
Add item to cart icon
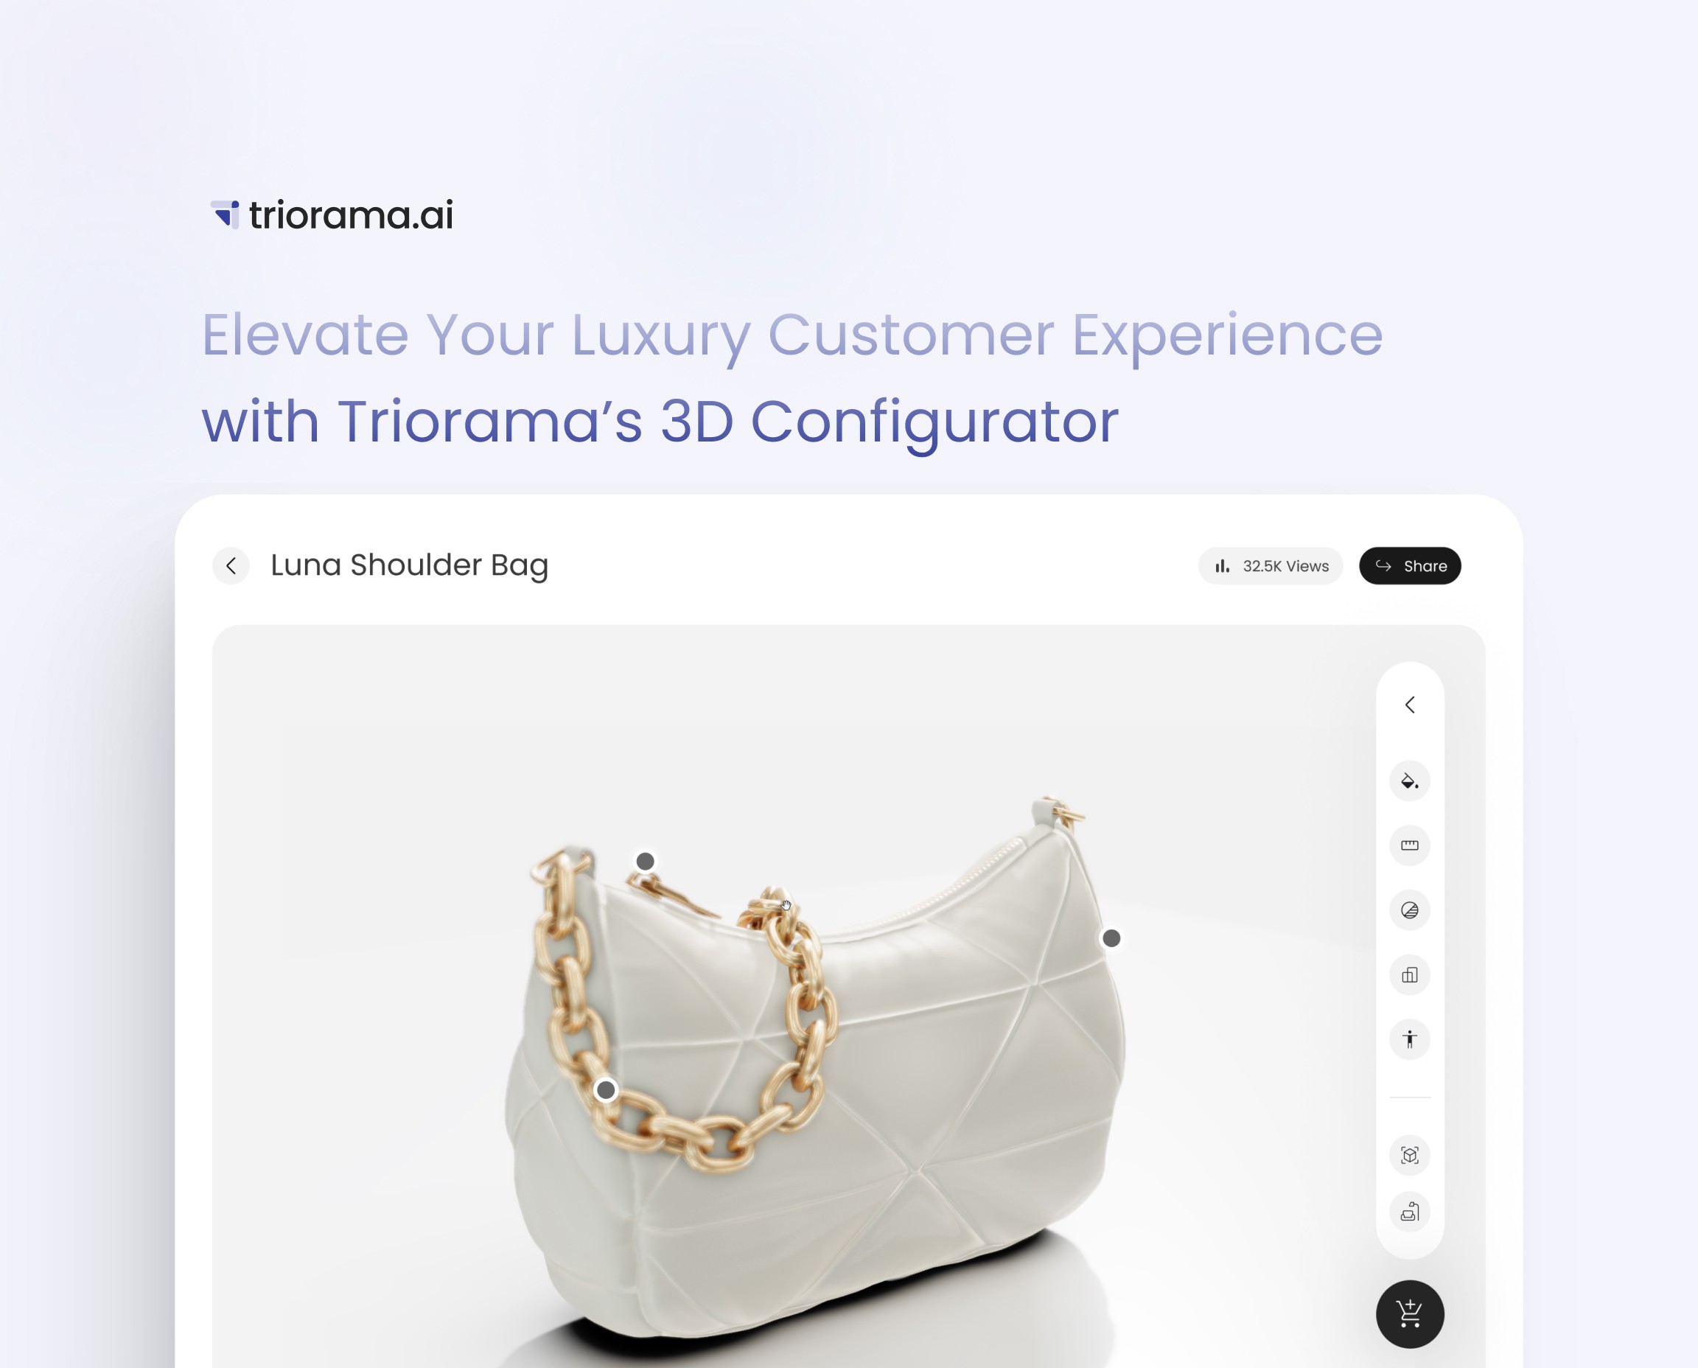[x=1411, y=1313]
